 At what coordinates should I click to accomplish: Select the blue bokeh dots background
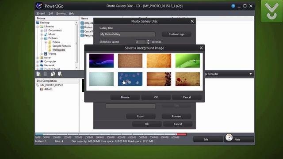click(130, 79)
